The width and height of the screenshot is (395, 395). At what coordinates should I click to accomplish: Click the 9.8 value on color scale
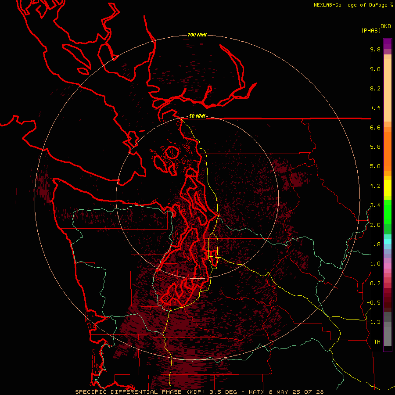pyautogui.click(x=375, y=50)
